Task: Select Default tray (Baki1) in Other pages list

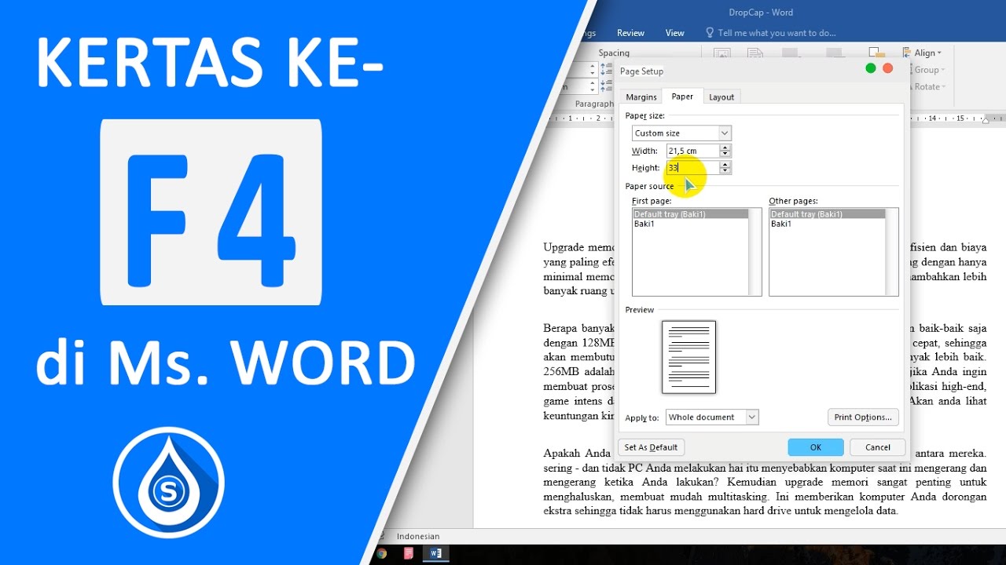Action: (x=828, y=214)
